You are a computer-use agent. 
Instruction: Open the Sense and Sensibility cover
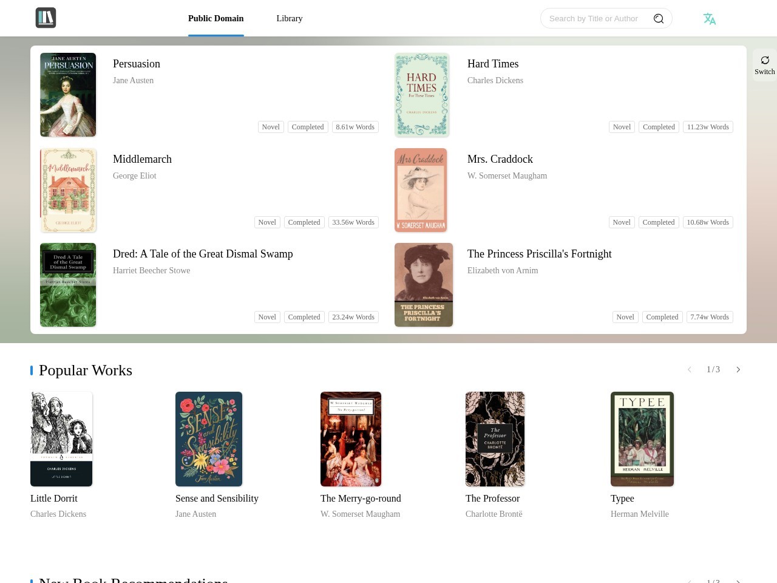pos(209,439)
